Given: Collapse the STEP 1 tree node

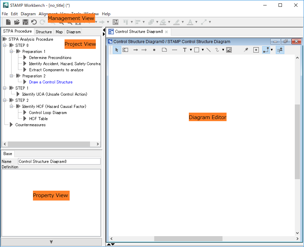Looking at the screenshot, I should point(5,88).
